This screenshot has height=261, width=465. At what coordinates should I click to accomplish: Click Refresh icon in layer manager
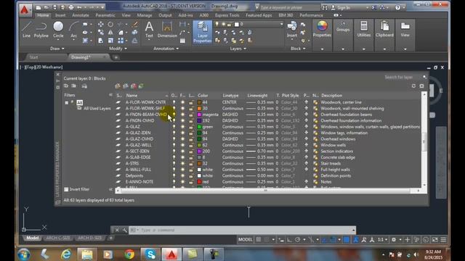pyautogui.click(x=413, y=86)
